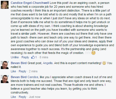Screen dimensions: 116x99
Task: Open Candice Engel-Churchwell's profile picture
Action: 5,5
